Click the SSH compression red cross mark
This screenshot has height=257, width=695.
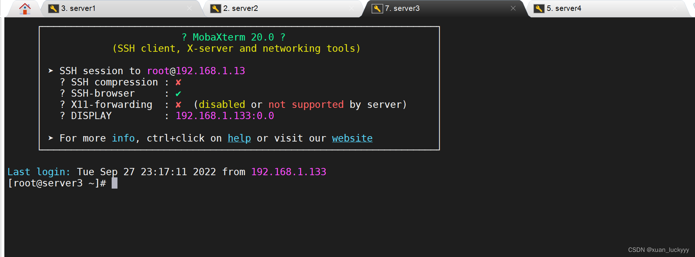(x=178, y=83)
